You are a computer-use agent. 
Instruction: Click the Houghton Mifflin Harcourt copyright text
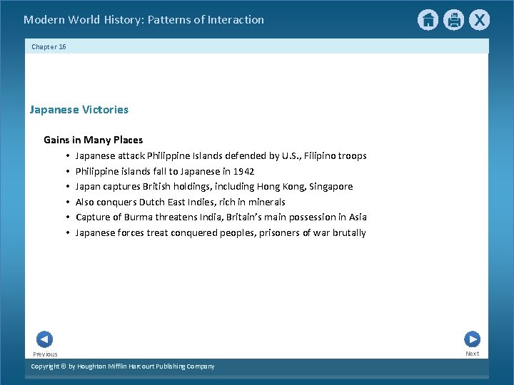click(123, 366)
